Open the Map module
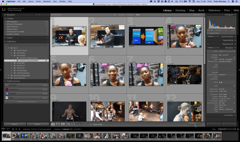Viewport: 240px width, 142px height. 192,10
